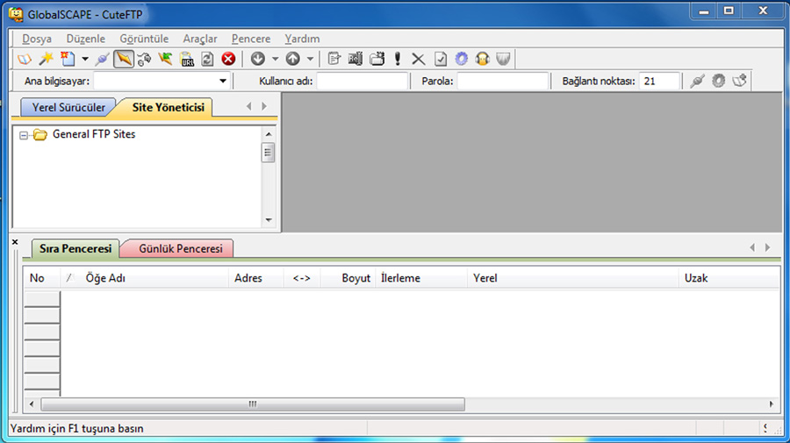Open the Download options dropdown arrow

point(275,59)
